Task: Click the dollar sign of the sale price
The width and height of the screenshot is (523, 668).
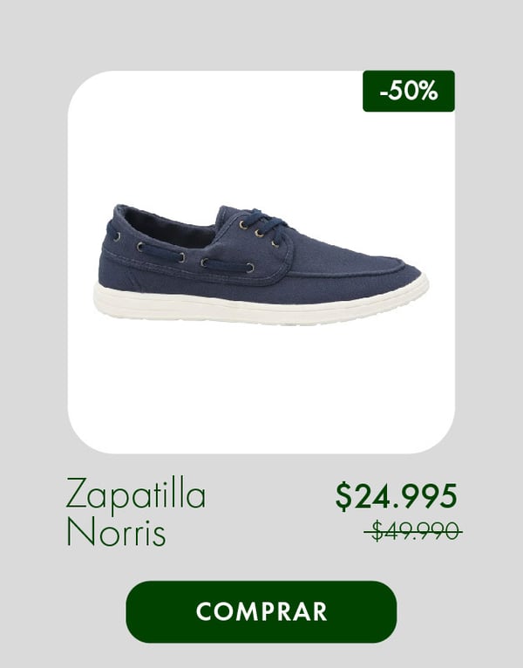Action: 343,496
